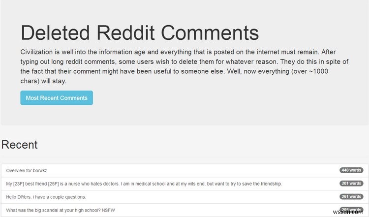The height and width of the screenshot is (217, 369).
Task: Click the 261 words badge
Action: point(351,197)
